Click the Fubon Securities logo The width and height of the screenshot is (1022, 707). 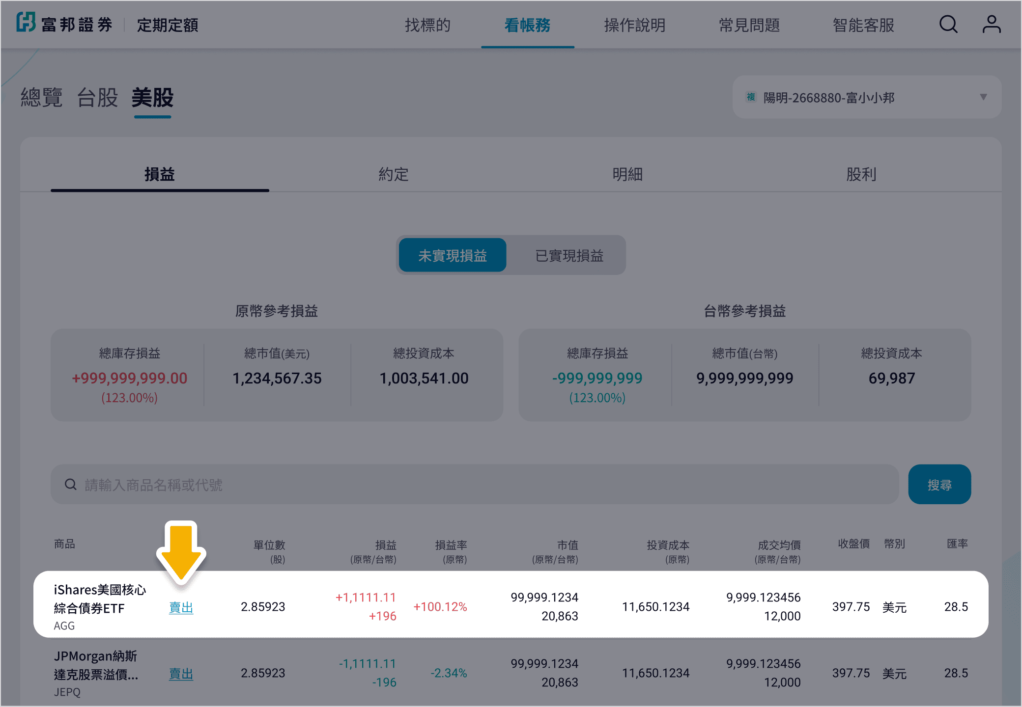[64, 24]
